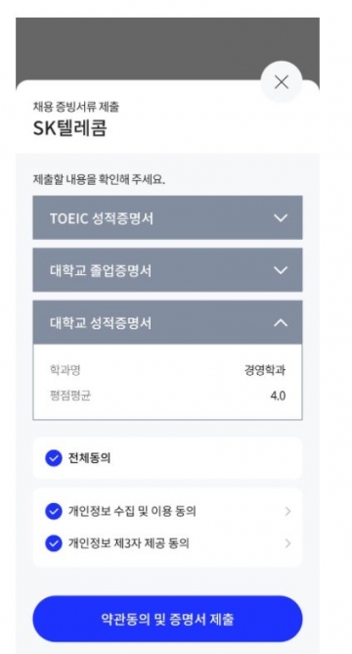
Task: Tap the dimmed background above the sheet
Action: [x=138, y=48]
